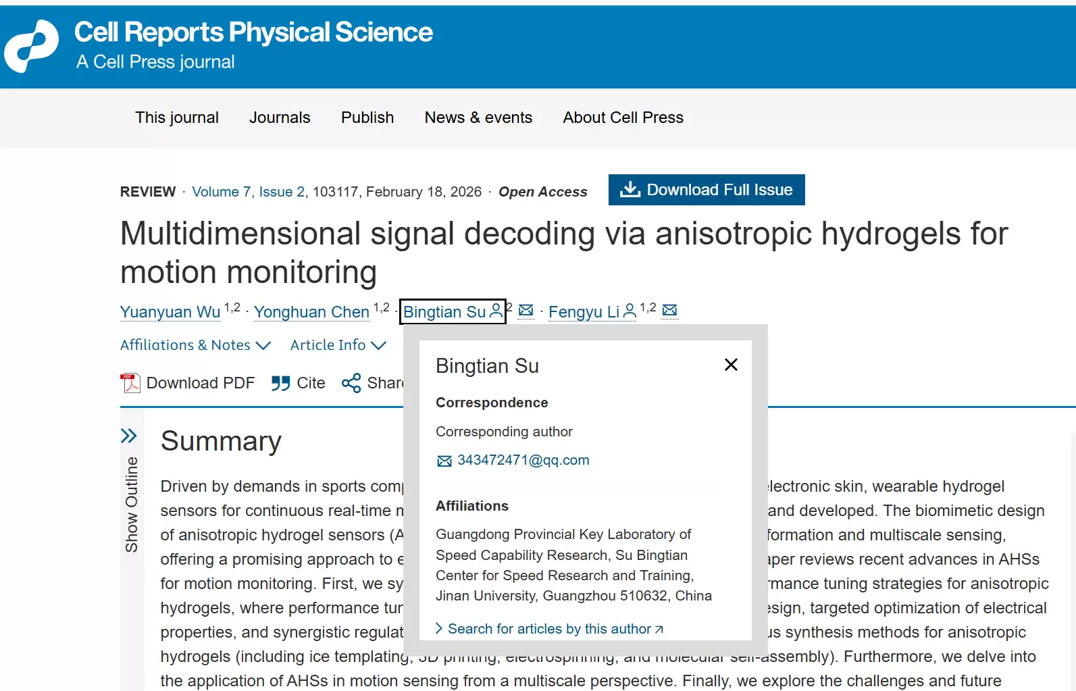Open the This journal menu

(x=177, y=118)
